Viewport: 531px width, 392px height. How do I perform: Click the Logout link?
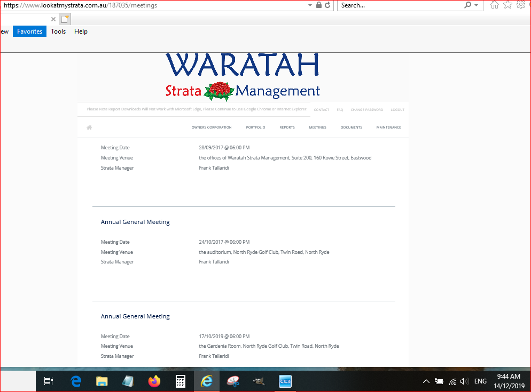[x=397, y=110]
